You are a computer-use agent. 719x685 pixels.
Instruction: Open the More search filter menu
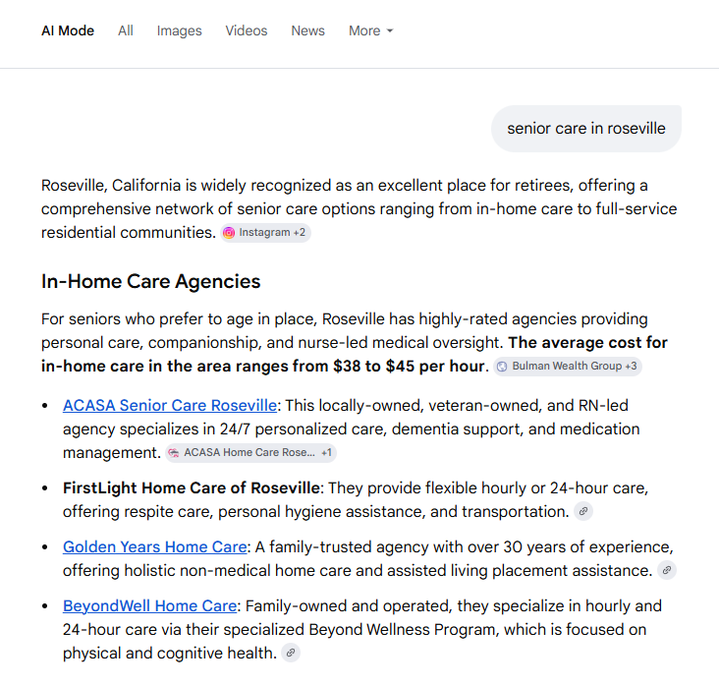pyautogui.click(x=370, y=30)
